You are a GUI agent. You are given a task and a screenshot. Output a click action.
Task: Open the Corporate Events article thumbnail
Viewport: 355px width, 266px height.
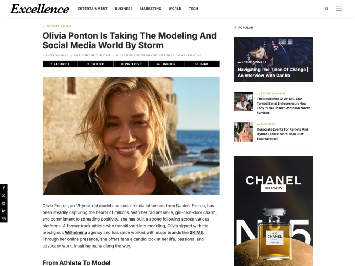(x=244, y=132)
